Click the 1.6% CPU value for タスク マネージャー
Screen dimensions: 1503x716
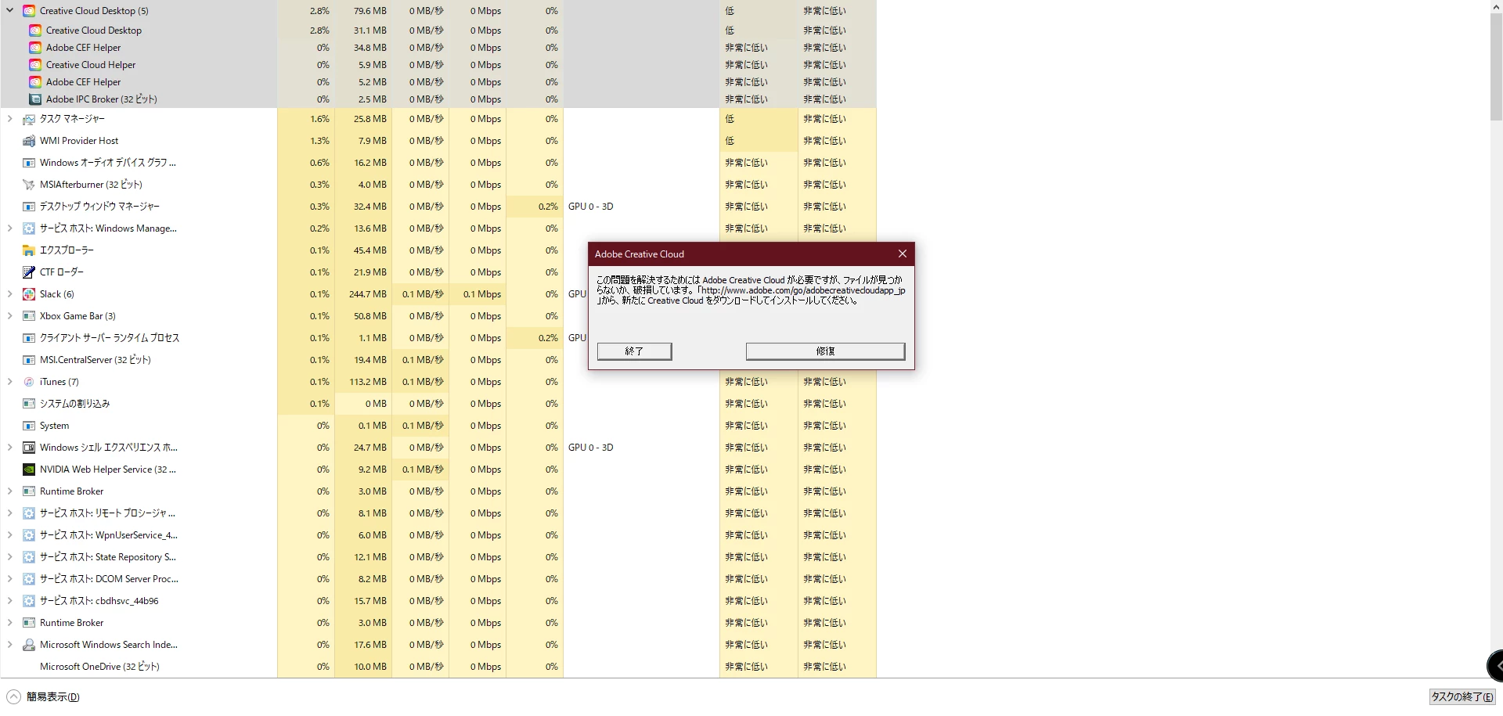[x=319, y=119]
